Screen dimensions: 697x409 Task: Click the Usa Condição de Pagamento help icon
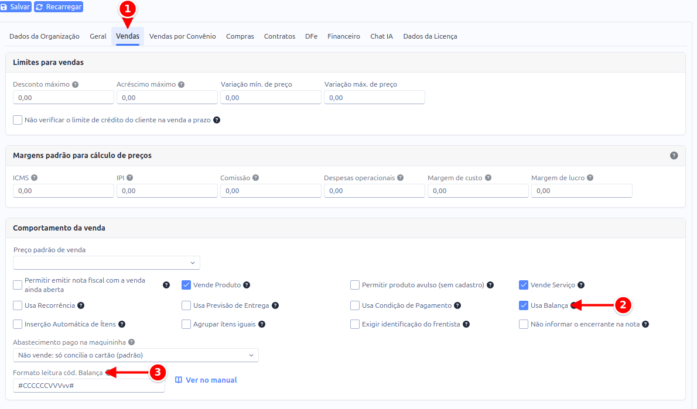click(x=457, y=305)
